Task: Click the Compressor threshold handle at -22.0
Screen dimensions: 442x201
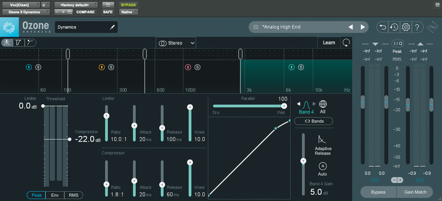Action: click(70, 139)
